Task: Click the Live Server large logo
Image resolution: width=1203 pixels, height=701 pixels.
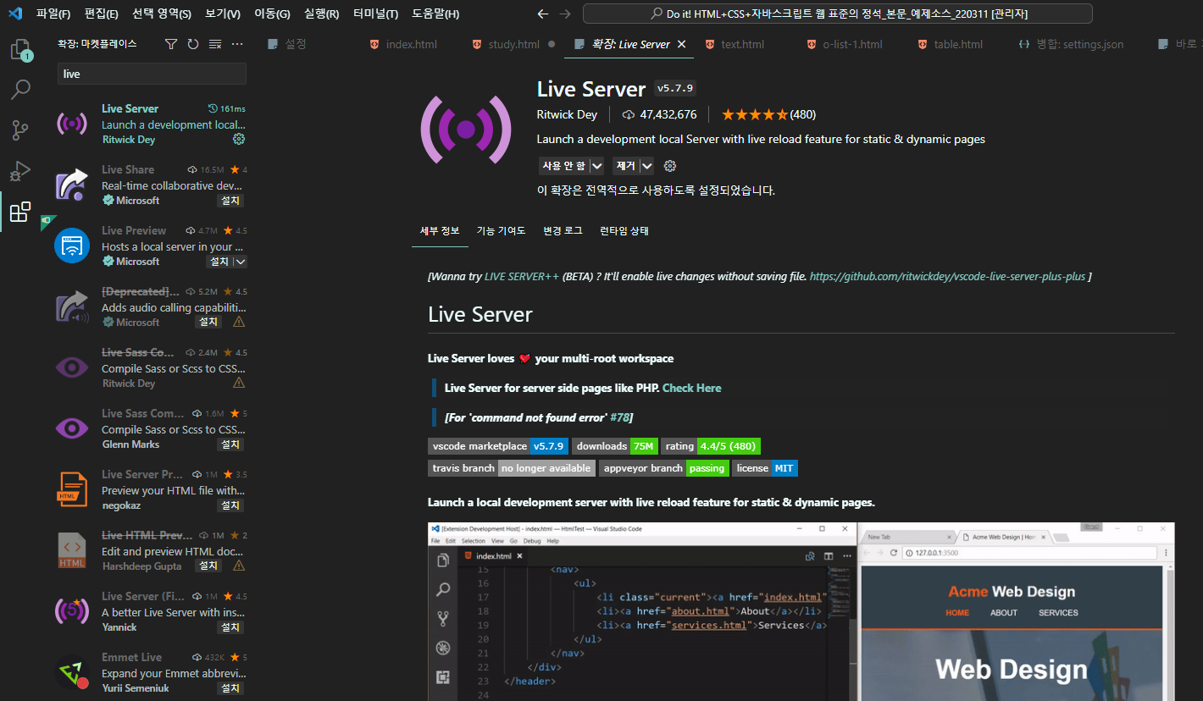Action: 465,130
